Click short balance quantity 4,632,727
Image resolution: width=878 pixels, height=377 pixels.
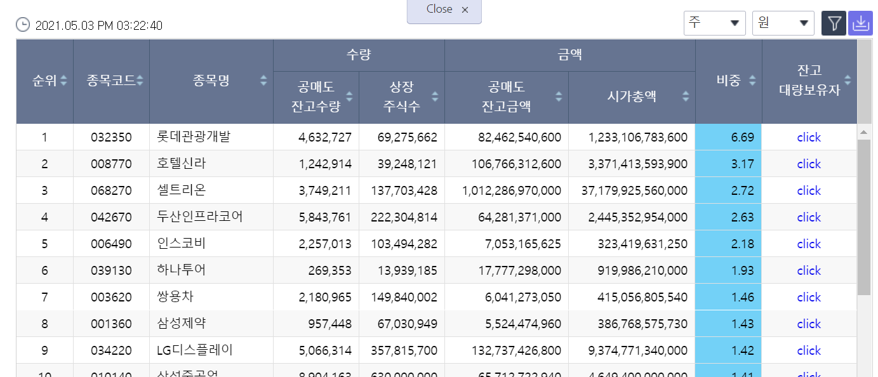click(325, 137)
